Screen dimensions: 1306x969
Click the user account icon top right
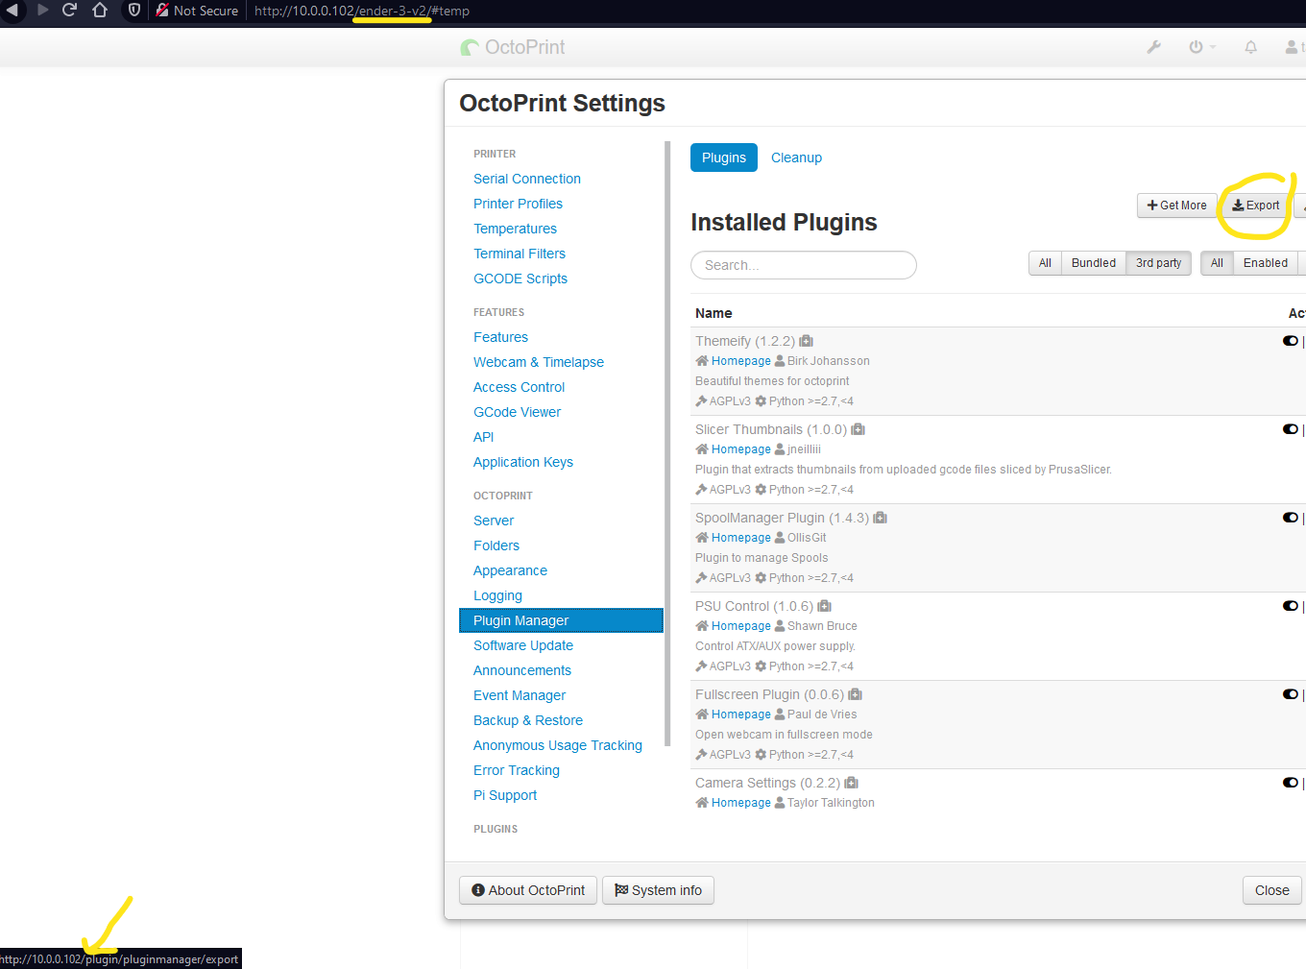coord(1292,46)
